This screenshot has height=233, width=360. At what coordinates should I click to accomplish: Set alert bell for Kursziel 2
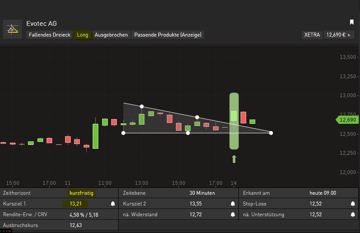click(x=233, y=204)
